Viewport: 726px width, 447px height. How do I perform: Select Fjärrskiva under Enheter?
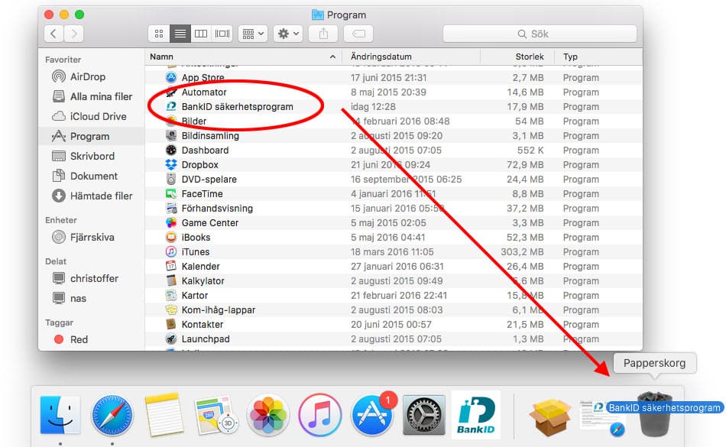tap(92, 238)
